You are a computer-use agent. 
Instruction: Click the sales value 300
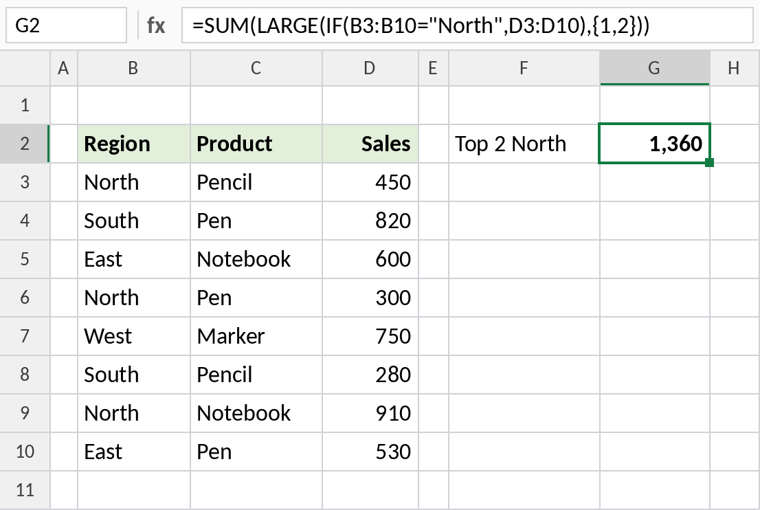pyautogui.click(x=370, y=298)
